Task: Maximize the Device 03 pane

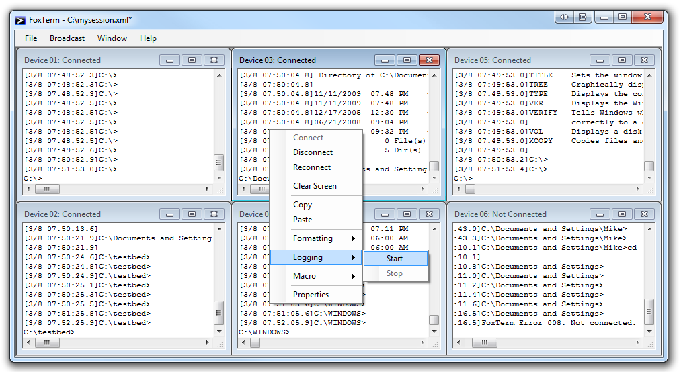Action: 407,60
